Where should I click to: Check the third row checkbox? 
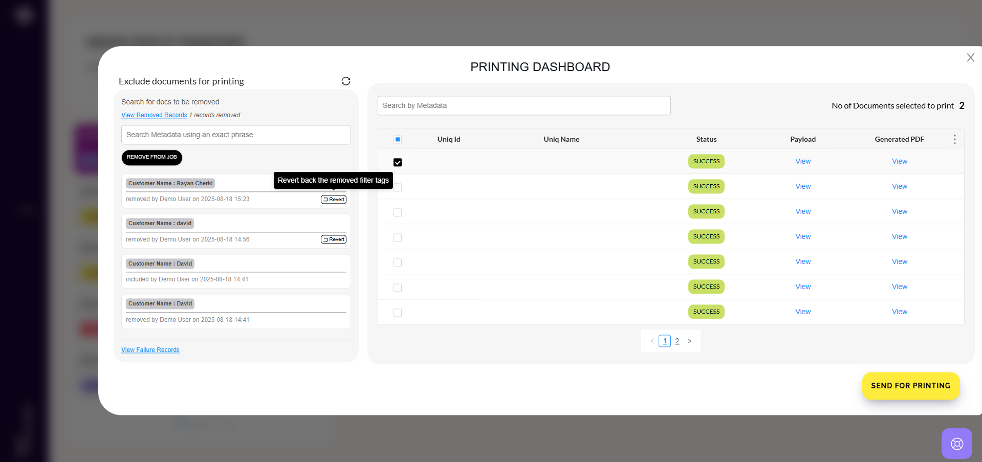(398, 213)
